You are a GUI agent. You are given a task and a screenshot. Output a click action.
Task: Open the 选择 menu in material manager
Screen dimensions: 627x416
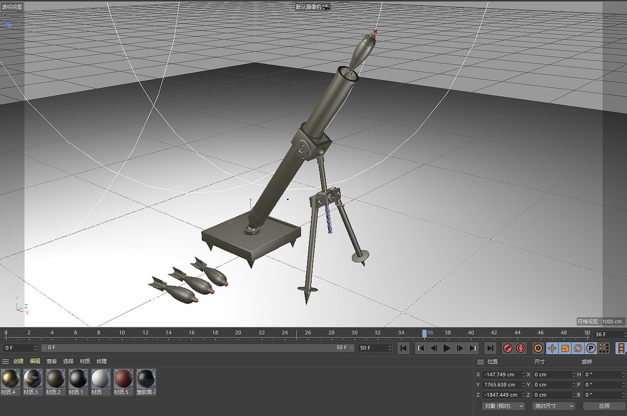point(68,361)
